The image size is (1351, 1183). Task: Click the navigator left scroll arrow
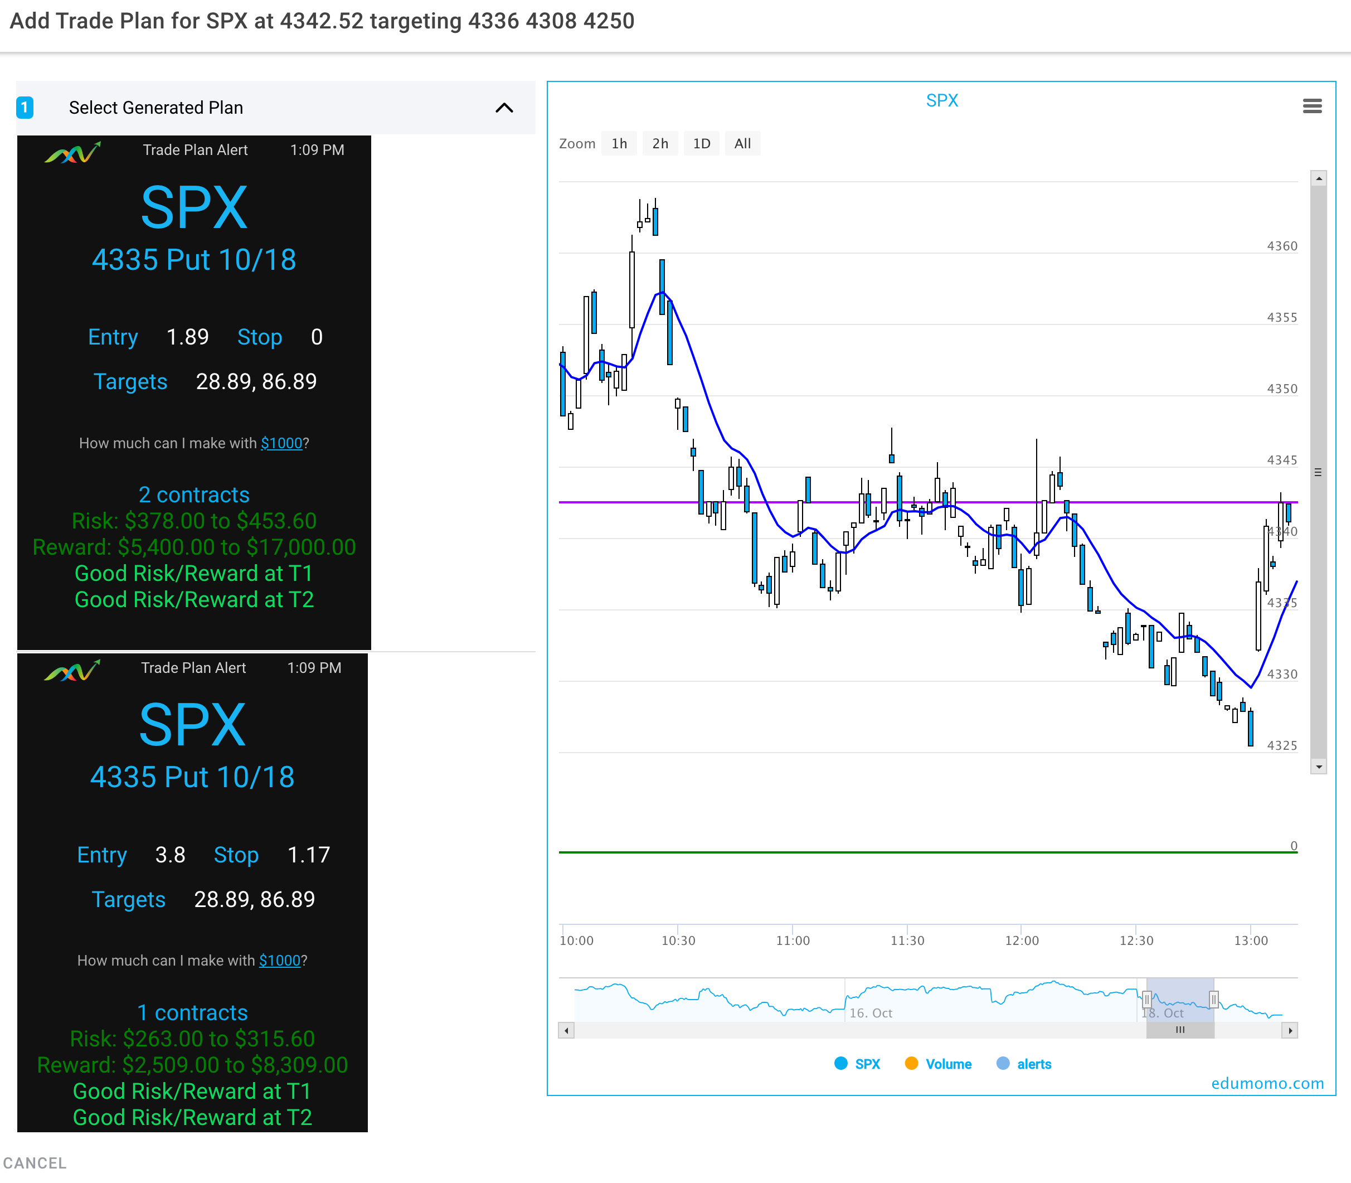point(566,1030)
